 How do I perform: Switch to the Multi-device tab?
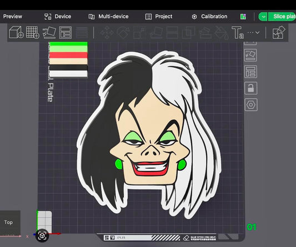(108, 17)
